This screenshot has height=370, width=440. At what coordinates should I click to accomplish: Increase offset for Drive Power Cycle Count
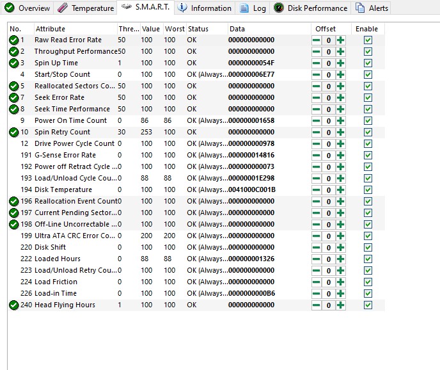340,144
